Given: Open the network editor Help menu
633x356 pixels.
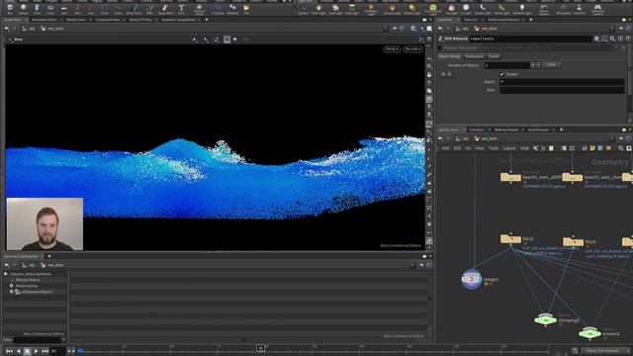Looking at the screenshot, I should [524, 148].
